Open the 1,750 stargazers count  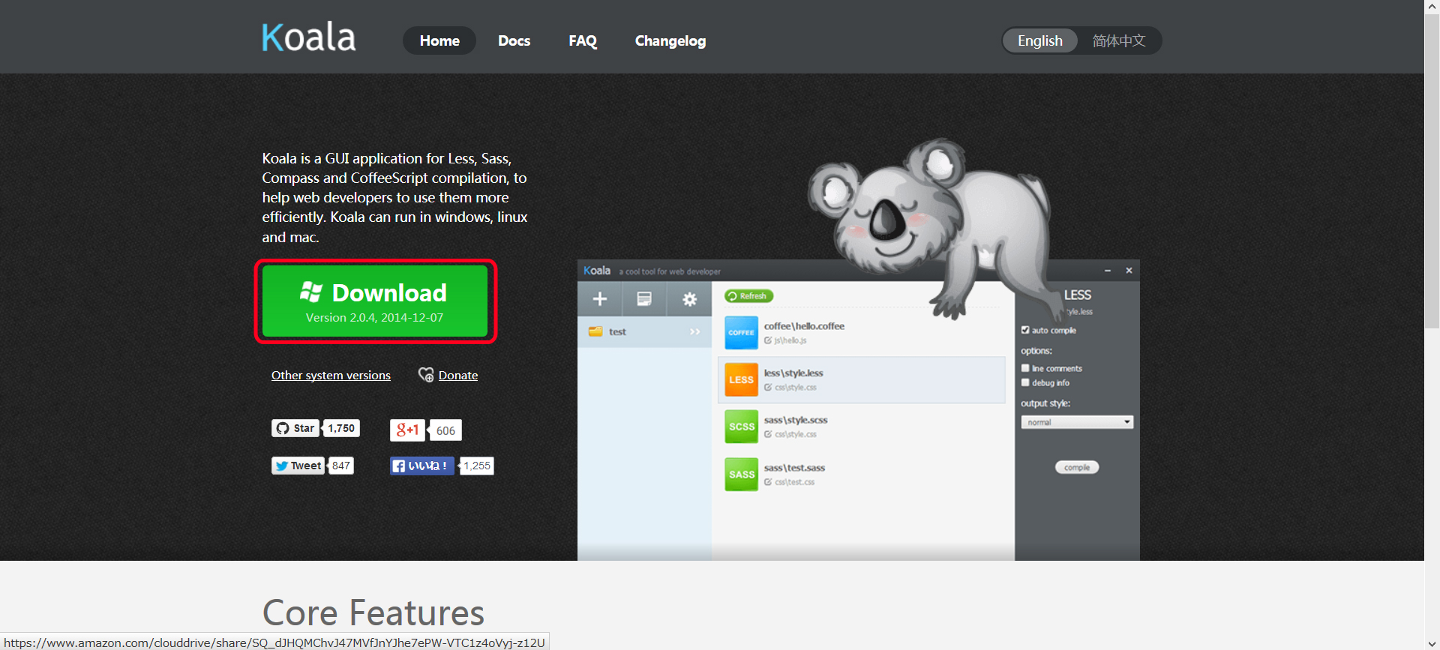point(341,428)
